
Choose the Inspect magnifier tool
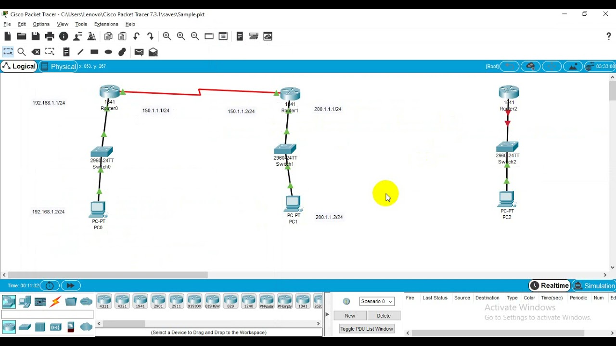[22, 52]
